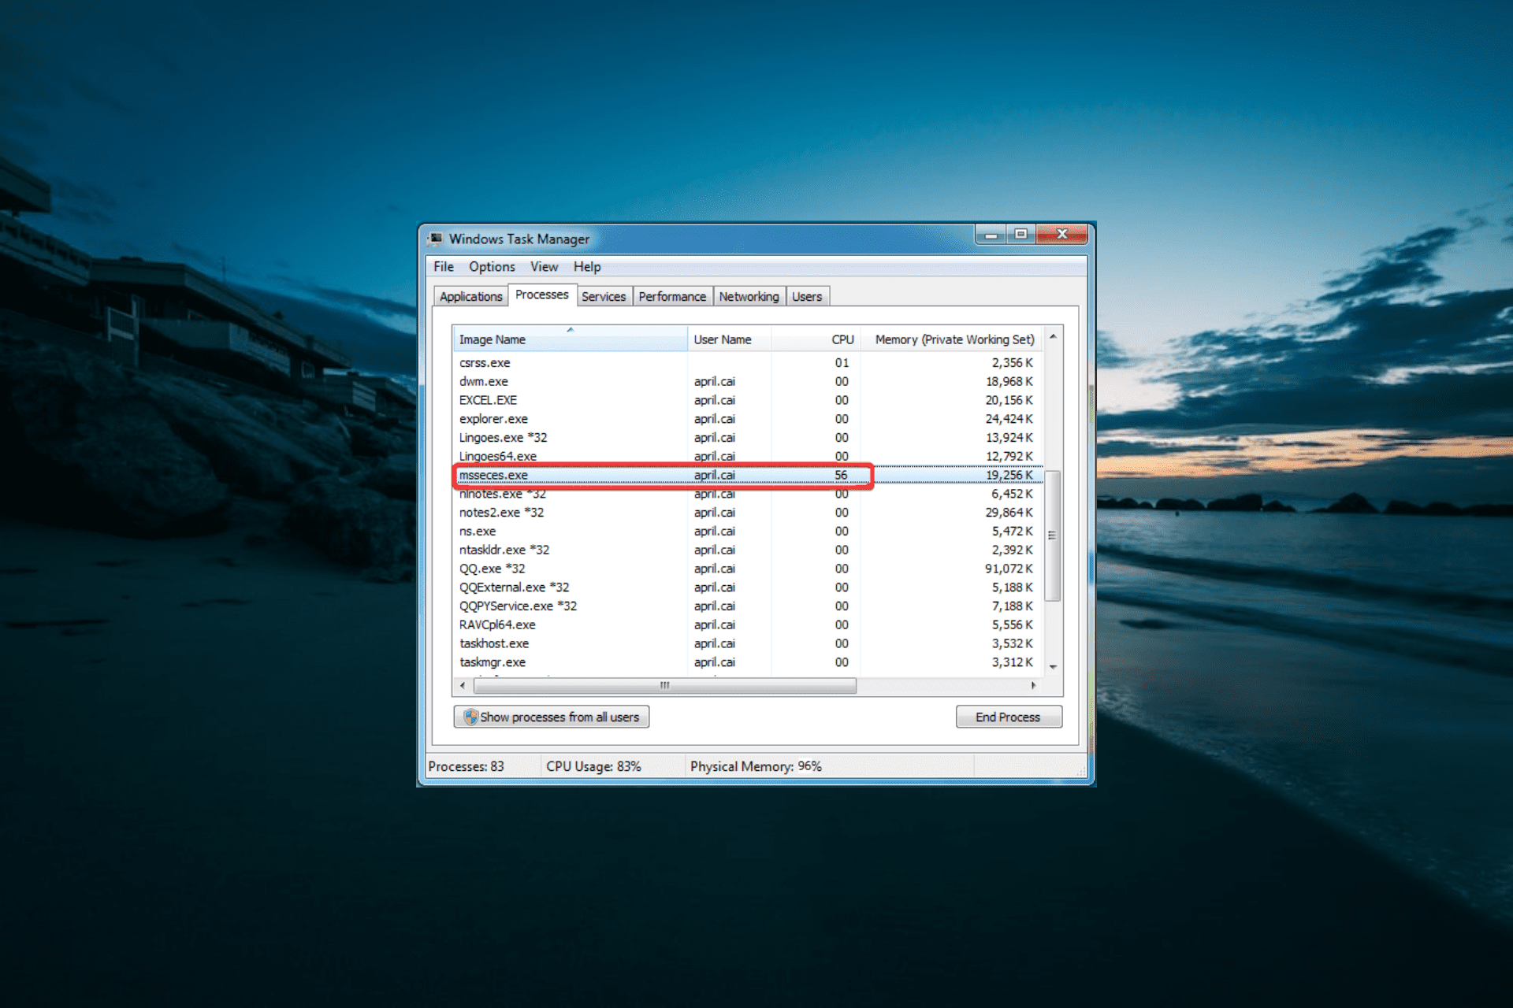Switch to the Services tab
Viewport: 1513px width, 1008px height.
pos(603,297)
